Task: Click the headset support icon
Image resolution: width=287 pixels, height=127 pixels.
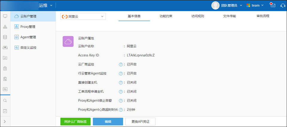Action: (283, 5)
